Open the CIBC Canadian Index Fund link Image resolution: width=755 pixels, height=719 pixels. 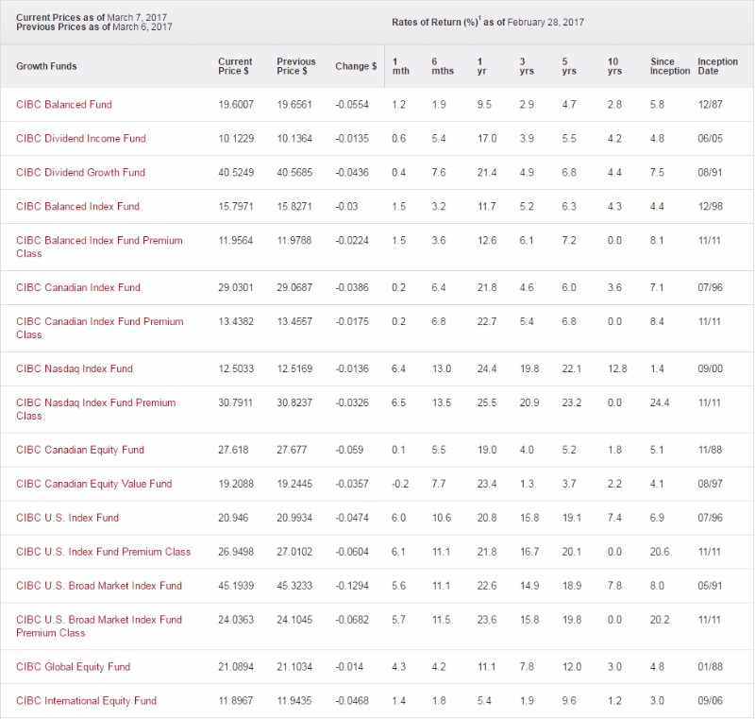click(x=78, y=288)
